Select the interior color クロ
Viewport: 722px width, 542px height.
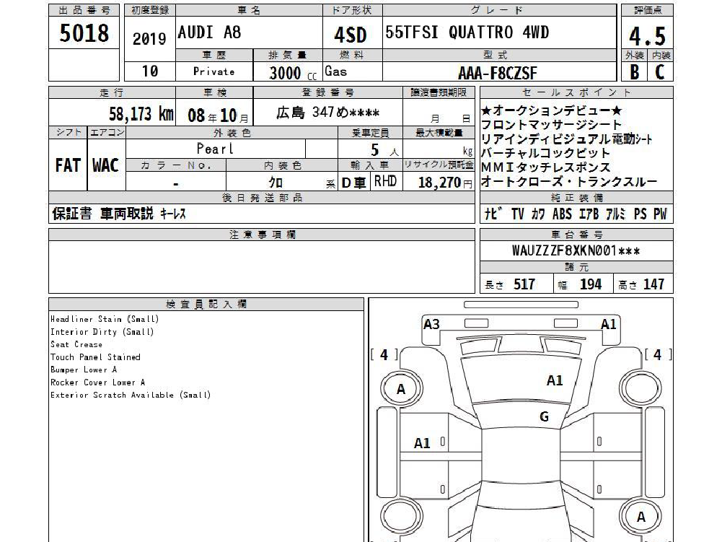[276, 183]
